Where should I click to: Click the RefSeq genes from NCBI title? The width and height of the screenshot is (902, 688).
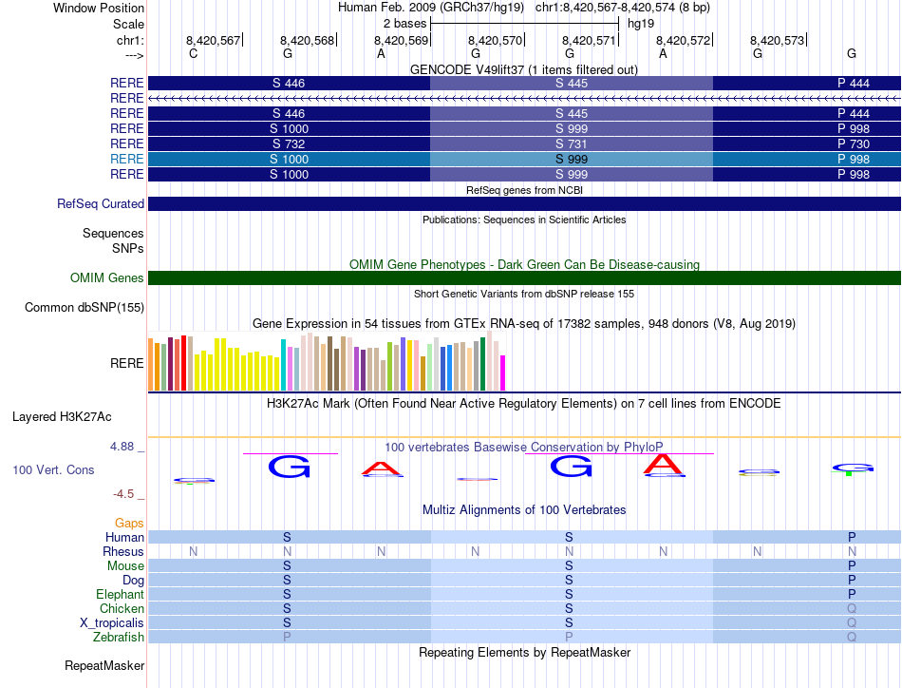pyautogui.click(x=525, y=190)
